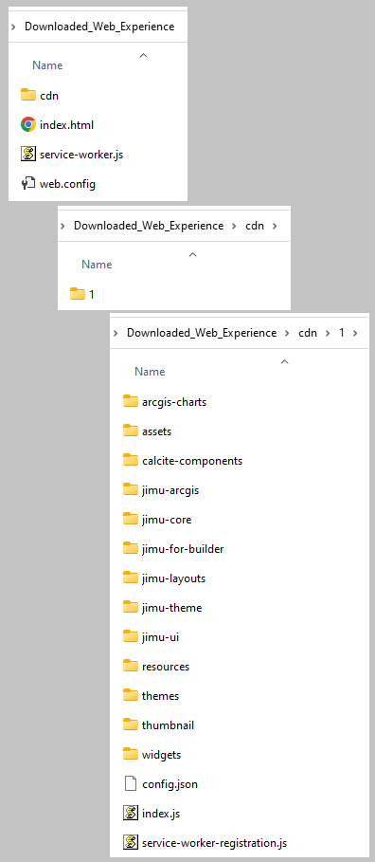Open the assets folder icon
Screen dimensions: 375x862
point(131,431)
